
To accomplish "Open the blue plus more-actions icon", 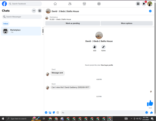I will (x=46, y=113).
